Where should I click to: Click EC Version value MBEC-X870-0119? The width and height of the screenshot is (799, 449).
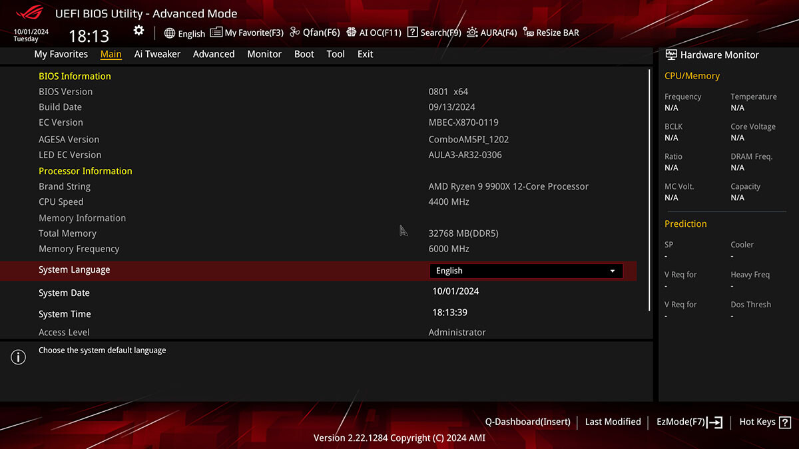463,122
